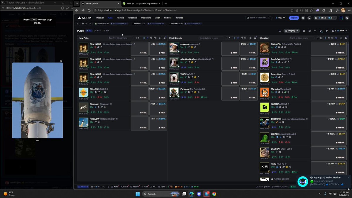Open the Perpetuals tab
352x198 pixels.
(133, 18)
